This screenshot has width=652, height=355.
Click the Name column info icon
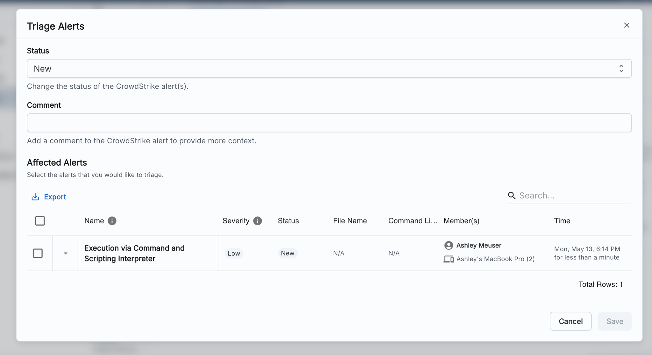click(112, 221)
